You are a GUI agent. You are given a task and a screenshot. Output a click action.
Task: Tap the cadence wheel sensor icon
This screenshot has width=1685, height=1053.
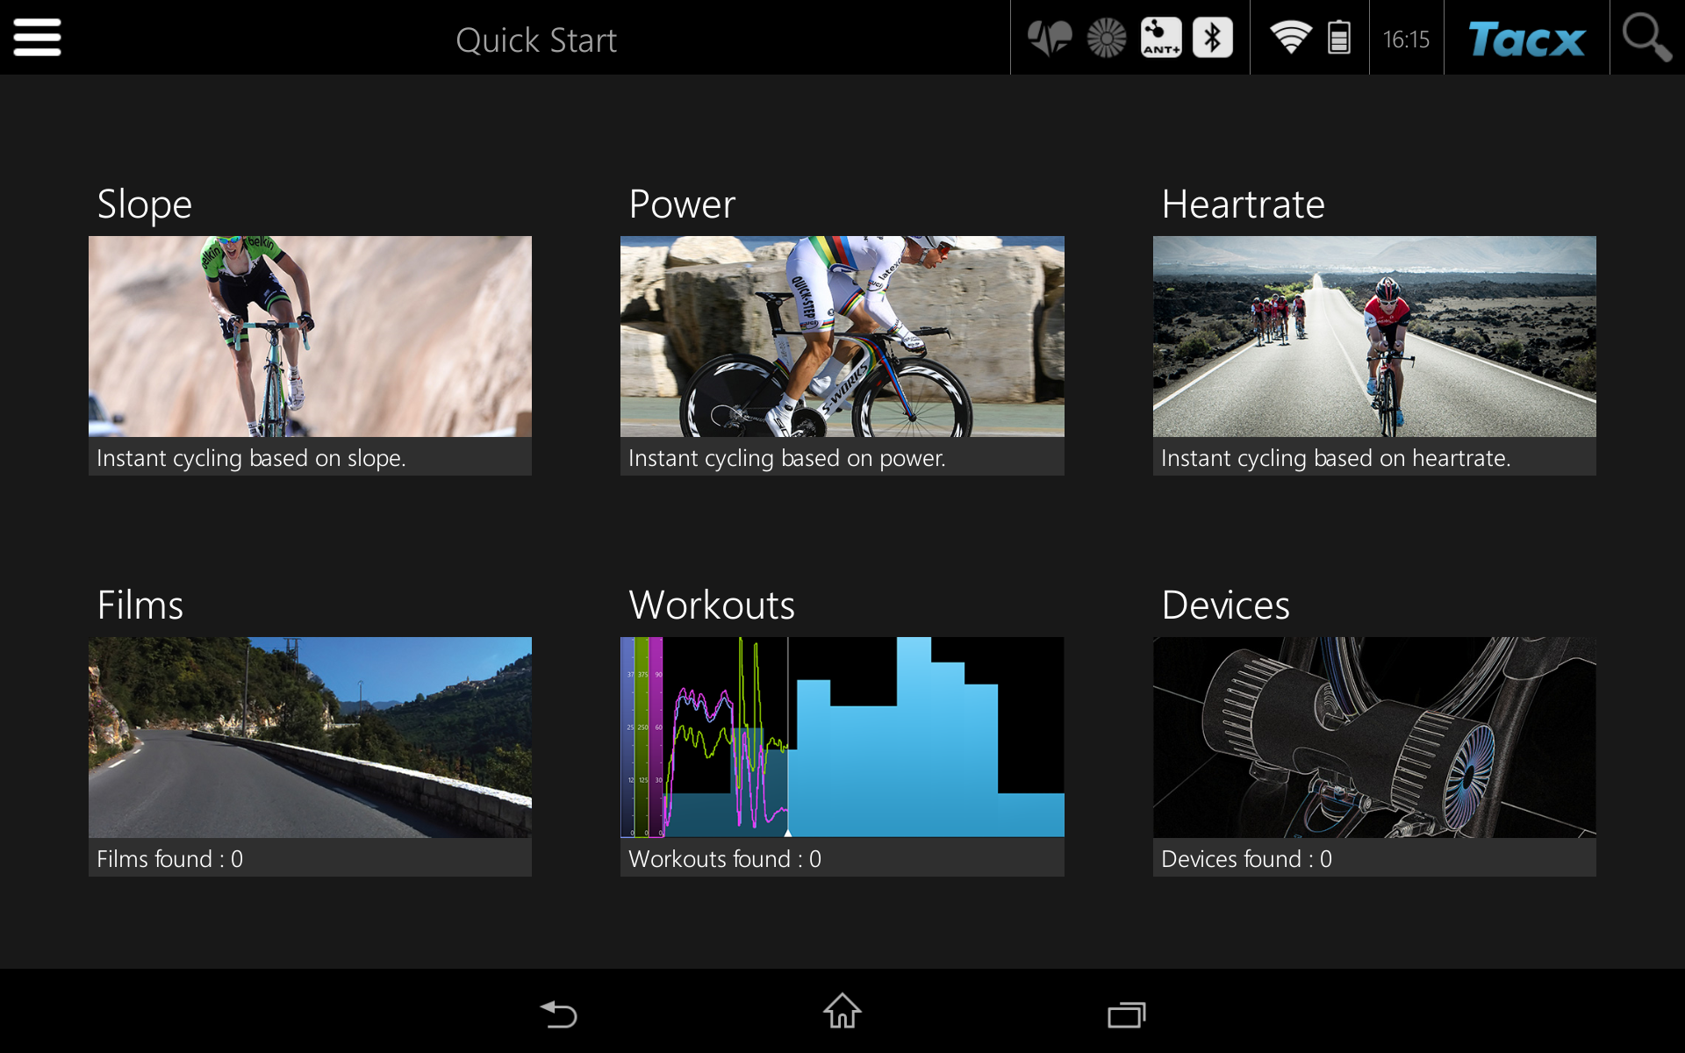coord(1106,38)
